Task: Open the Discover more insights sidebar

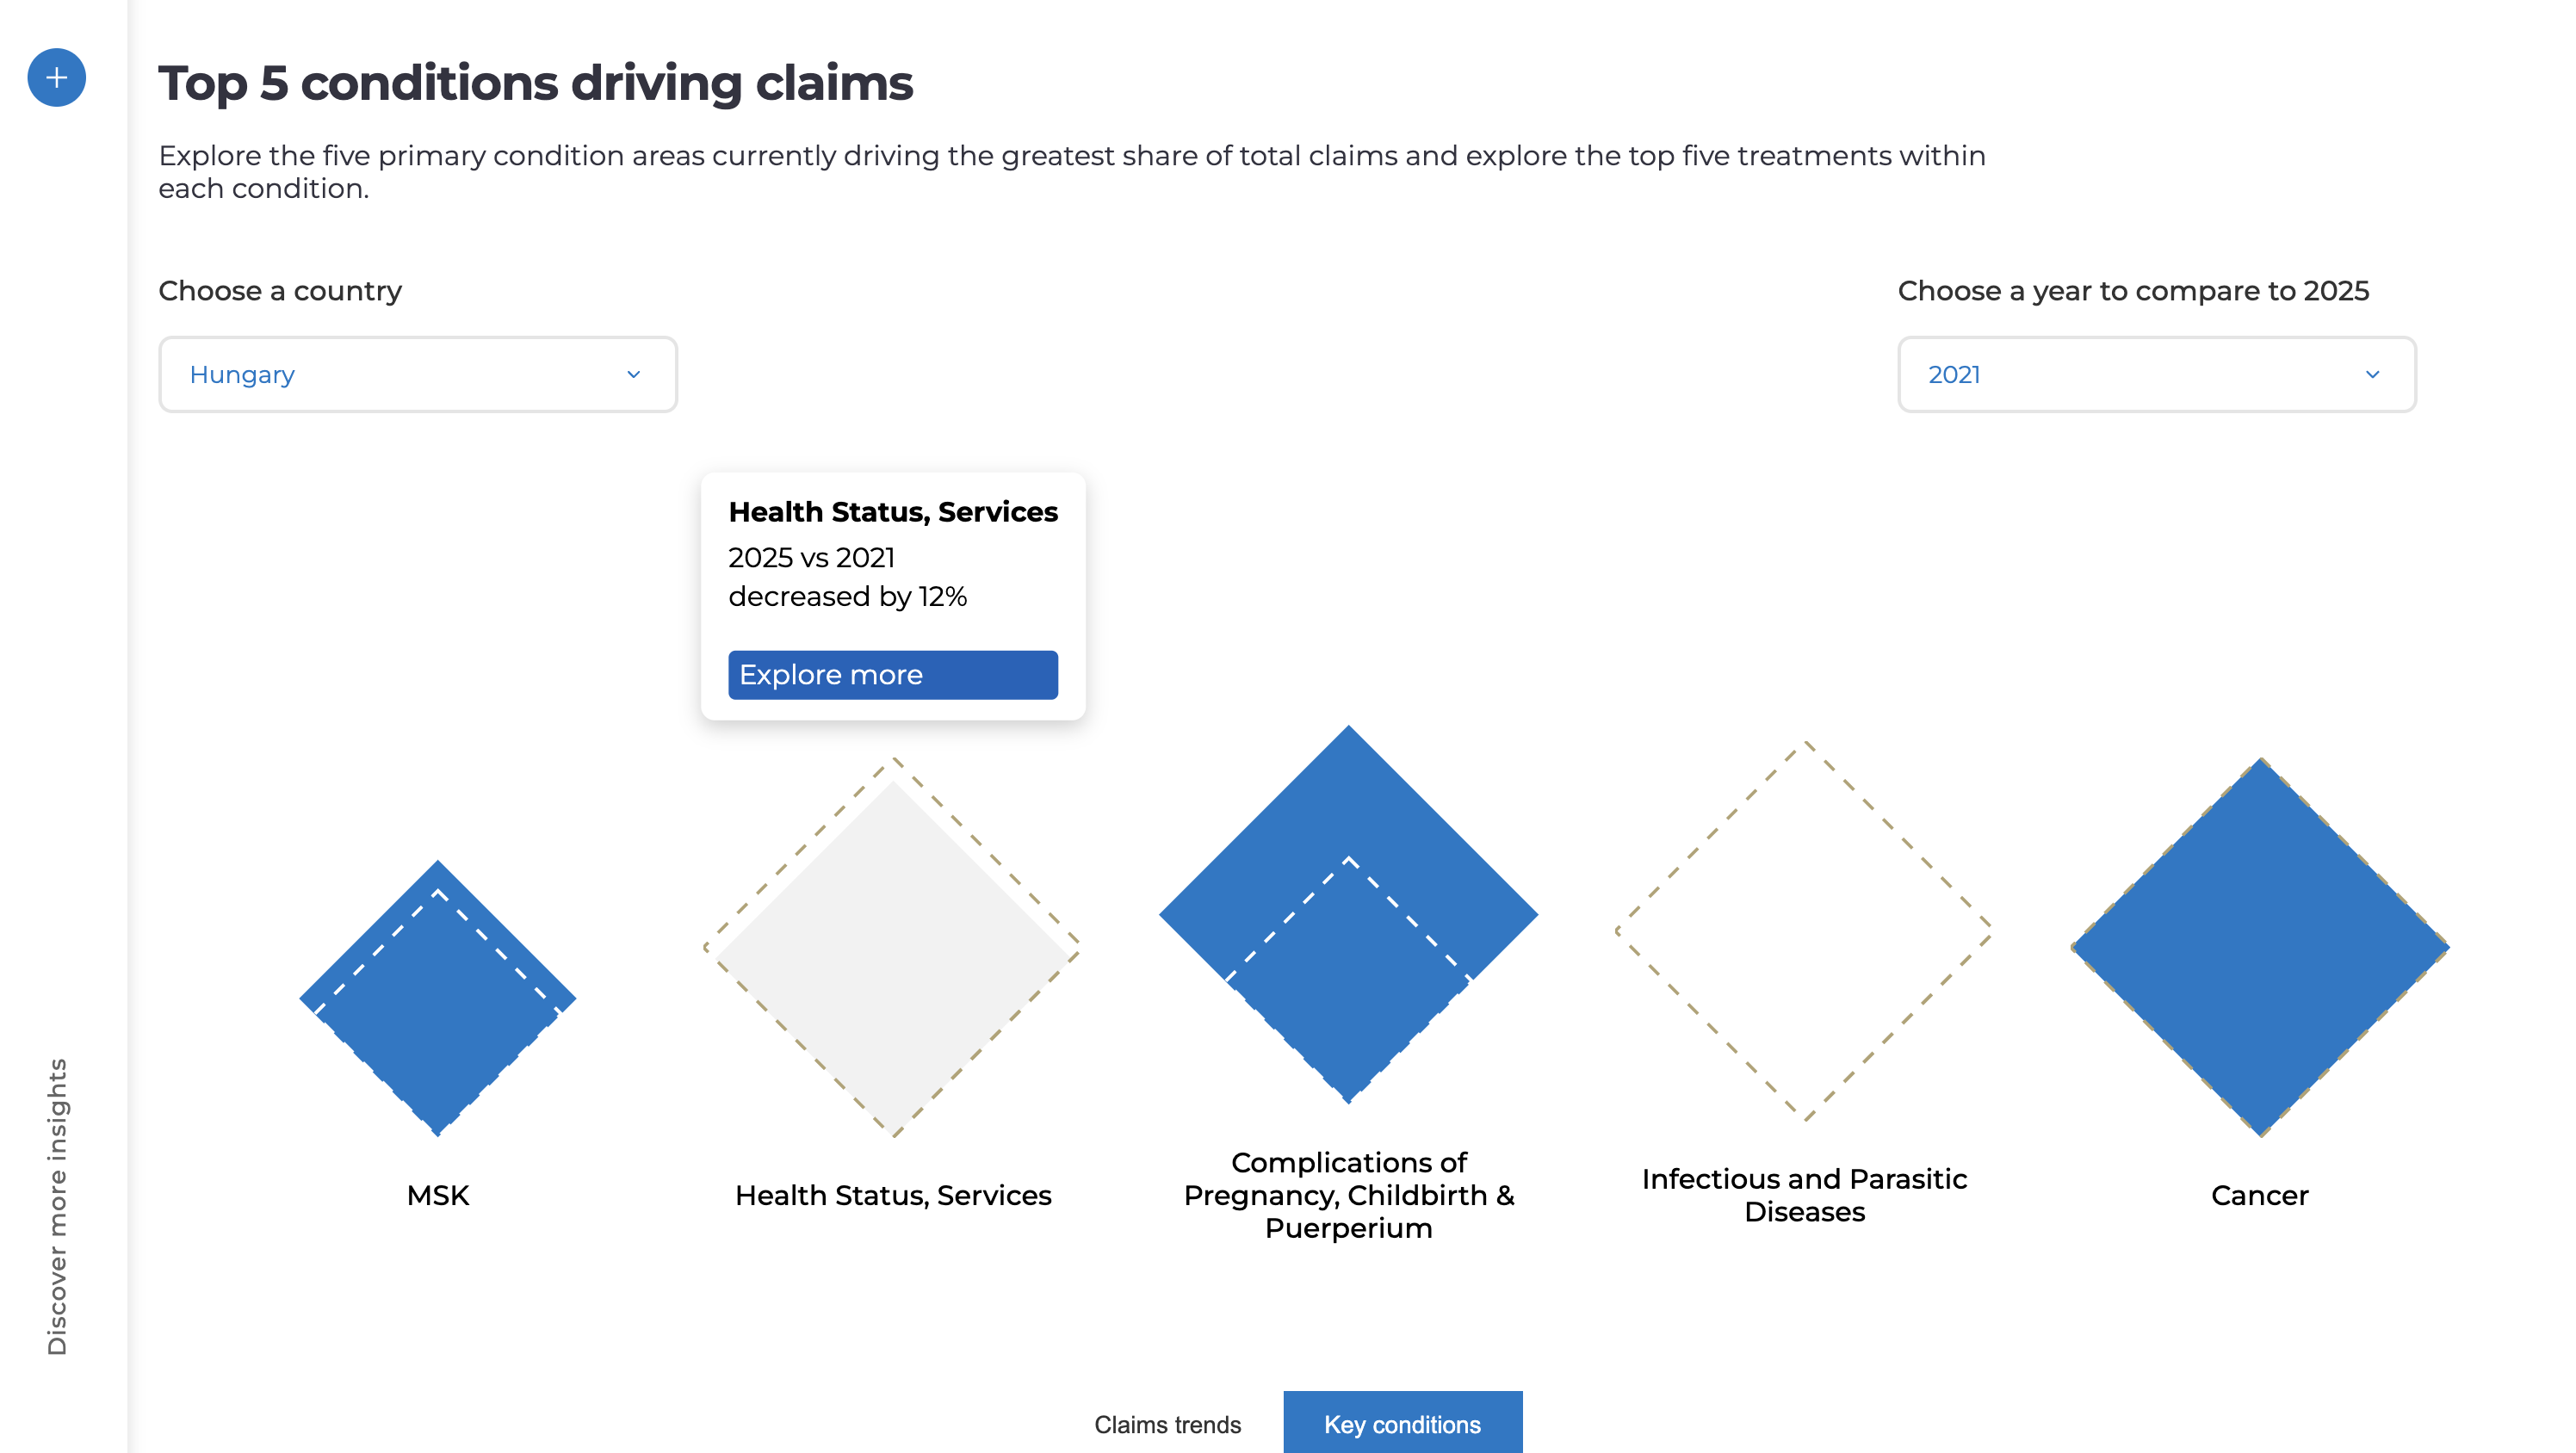Action: (x=57, y=1205)
